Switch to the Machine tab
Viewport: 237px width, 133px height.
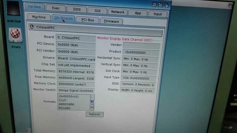(x=39, y=17)
